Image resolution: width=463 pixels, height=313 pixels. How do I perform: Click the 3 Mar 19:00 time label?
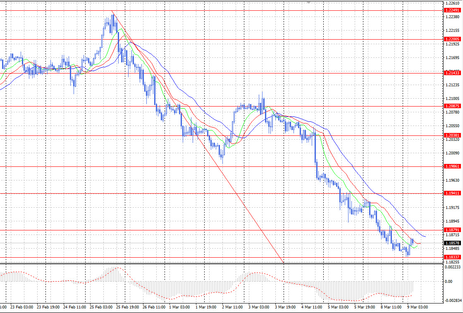click(x=285, y=307)
